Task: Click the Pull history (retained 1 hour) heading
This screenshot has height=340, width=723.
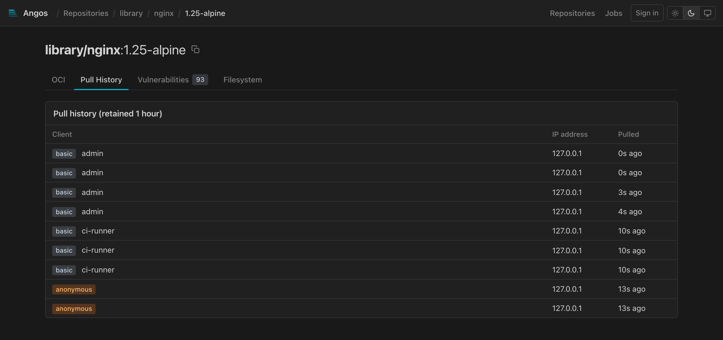Action: click(108, 114)
